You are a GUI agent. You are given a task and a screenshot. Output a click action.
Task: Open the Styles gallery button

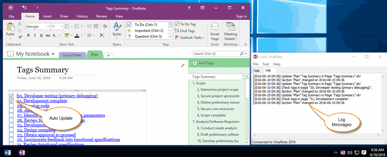[117, 31]
